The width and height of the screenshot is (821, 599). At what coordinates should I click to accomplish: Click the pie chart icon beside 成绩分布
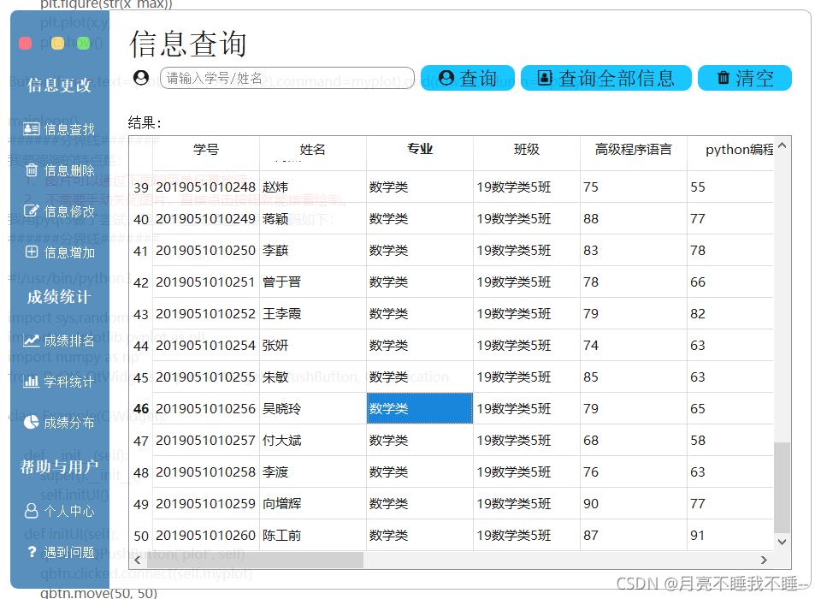(x=32, y=423)
